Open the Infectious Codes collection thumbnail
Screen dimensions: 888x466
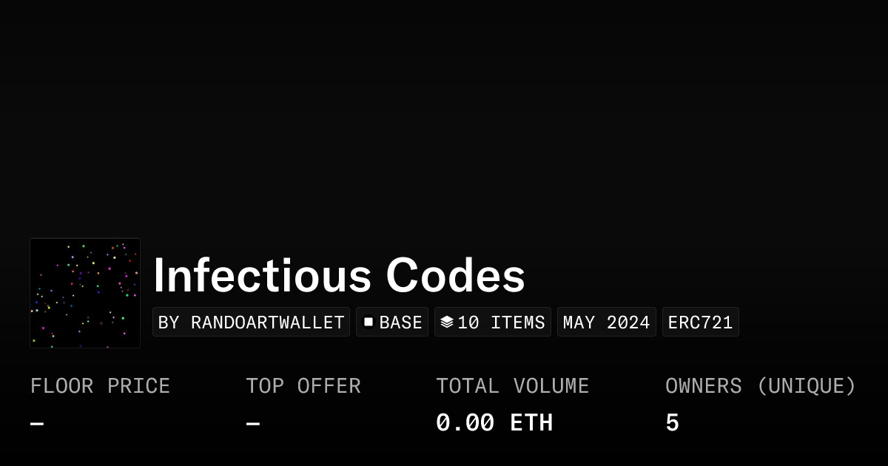point(85,293)
